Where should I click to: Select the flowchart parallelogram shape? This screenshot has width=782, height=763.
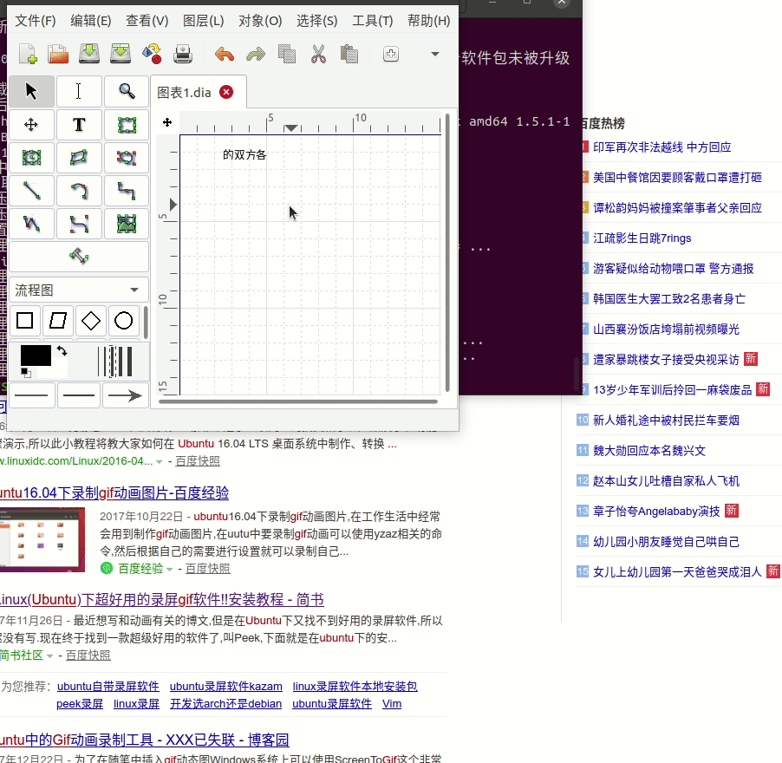coord(57,321)
